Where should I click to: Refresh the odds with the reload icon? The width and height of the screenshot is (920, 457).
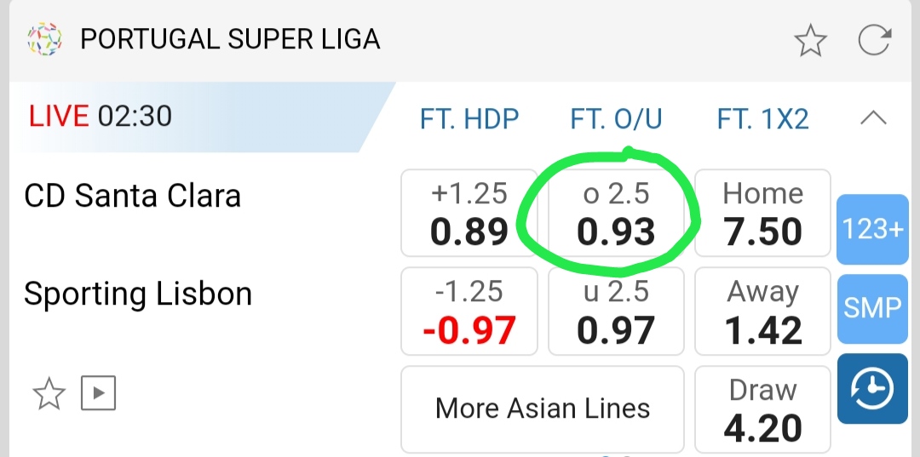coord(875,40)
